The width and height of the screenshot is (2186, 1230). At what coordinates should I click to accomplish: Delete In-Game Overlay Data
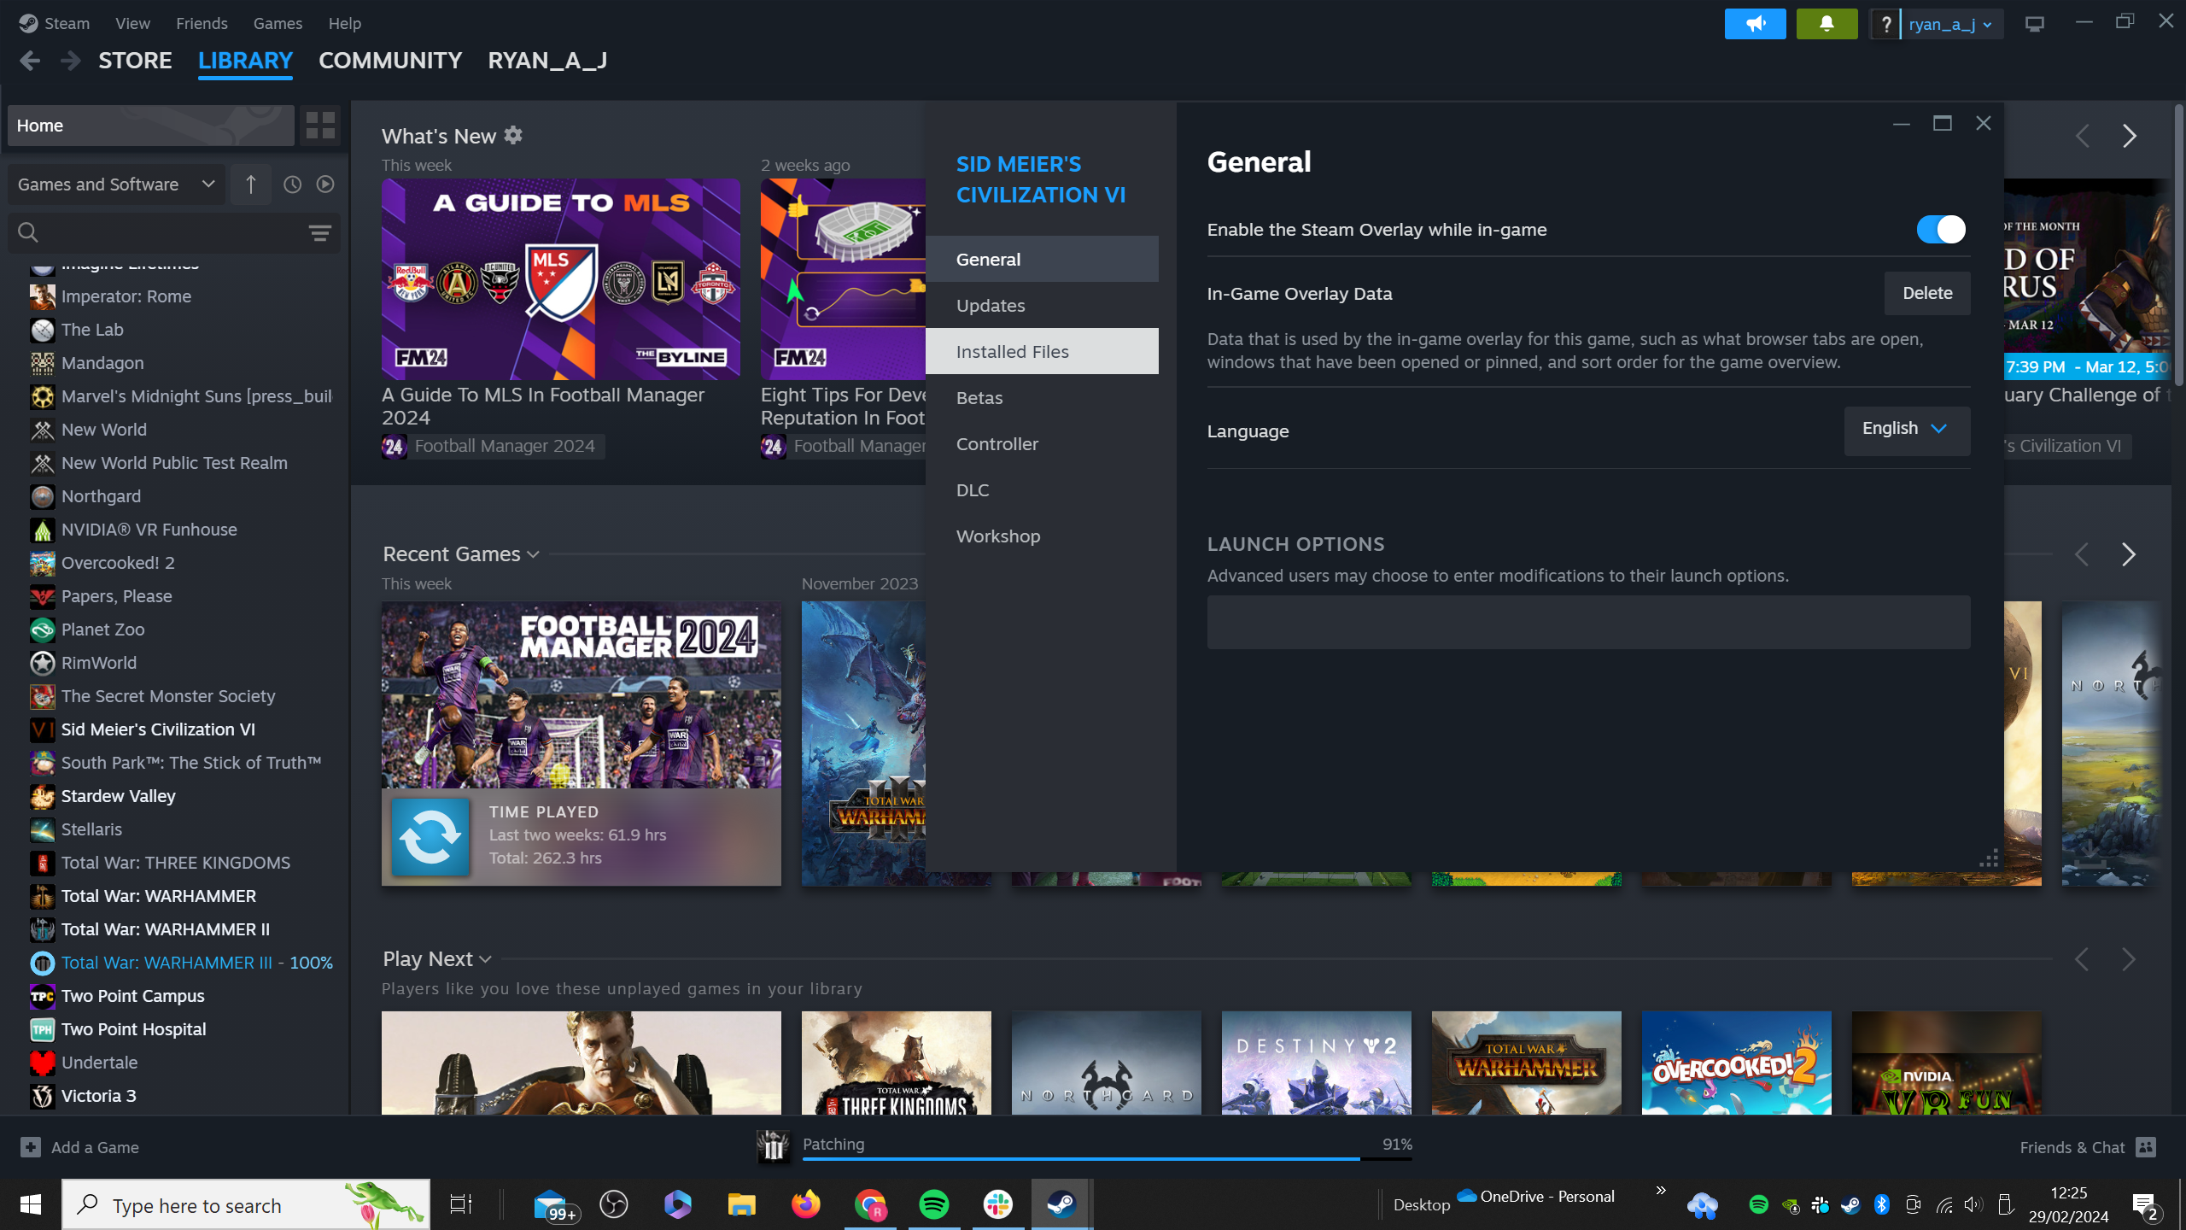(x=1927, y=293)
